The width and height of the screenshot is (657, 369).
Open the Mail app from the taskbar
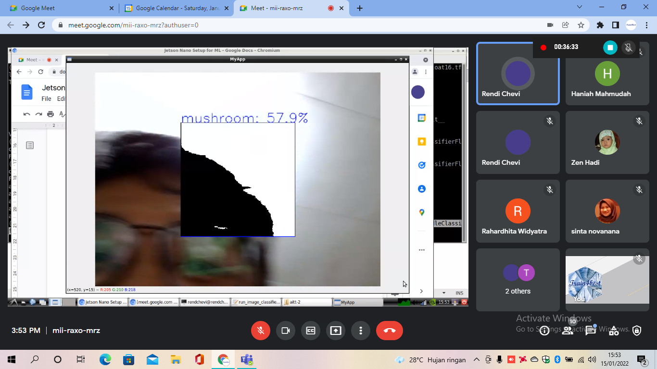[152, 359]
